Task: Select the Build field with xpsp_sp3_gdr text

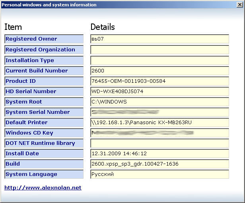Action: coord(159,164)
